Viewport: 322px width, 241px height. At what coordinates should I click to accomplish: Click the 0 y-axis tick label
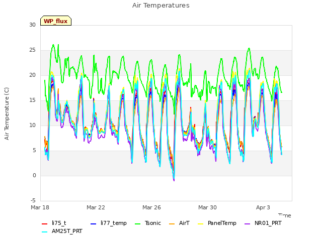tap(34, 175)
